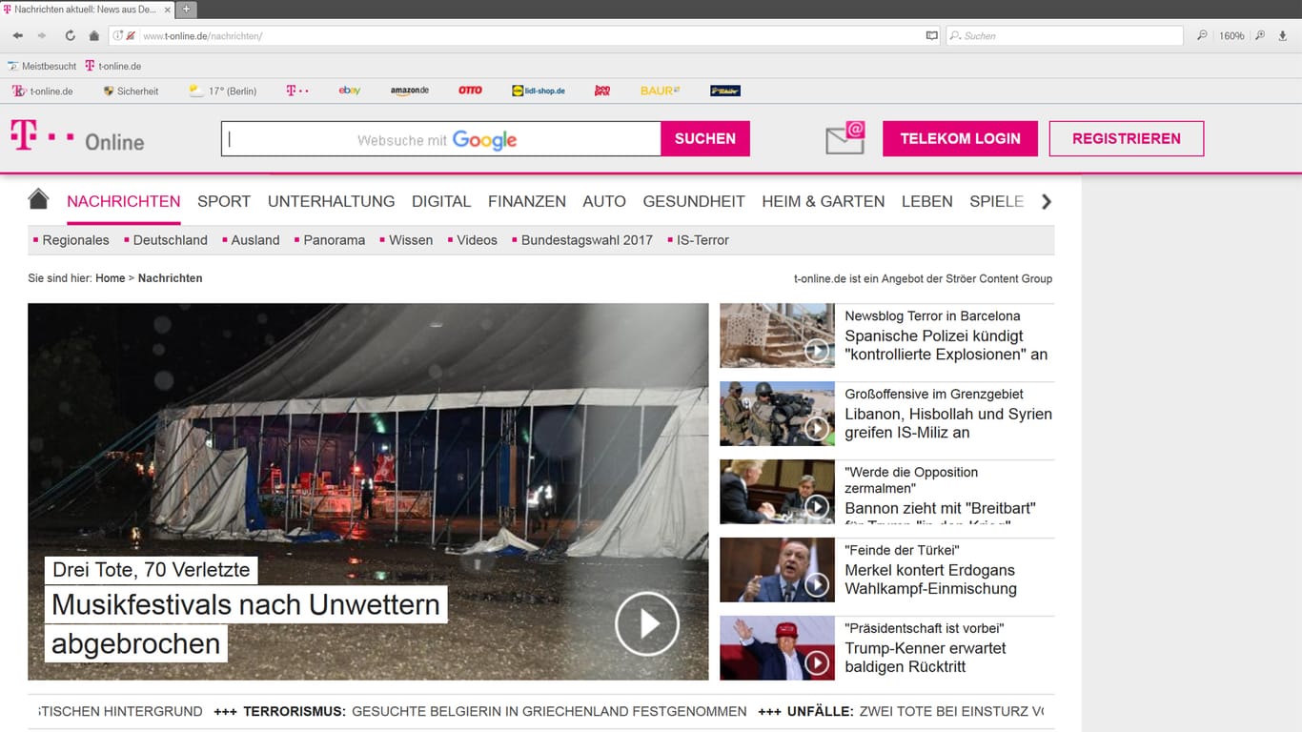Reload the current page
The width and height of the screenshot is (1302, 732).
(70, 35)
